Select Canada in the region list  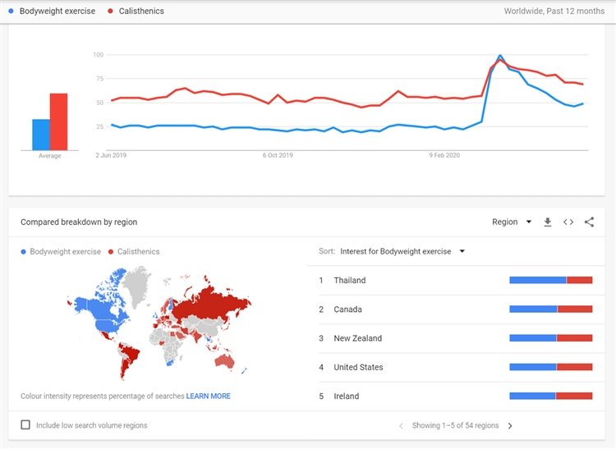click(347, 309)
